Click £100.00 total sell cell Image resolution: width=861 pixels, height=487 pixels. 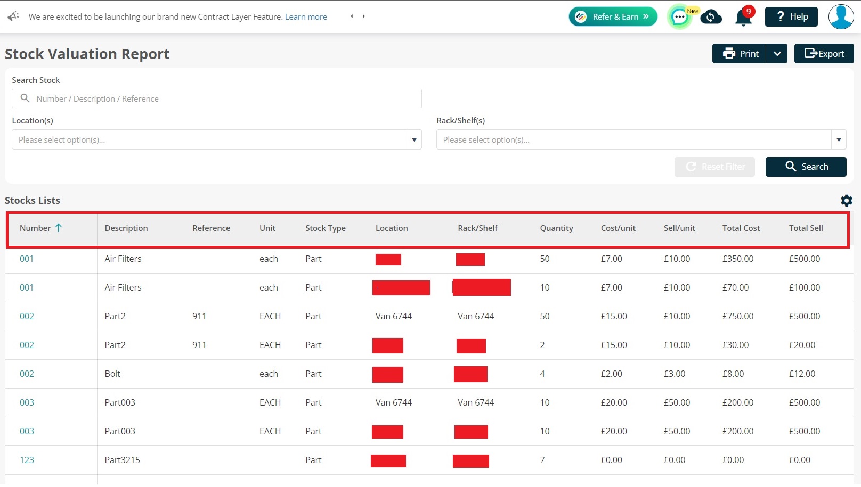pos(805,287)
